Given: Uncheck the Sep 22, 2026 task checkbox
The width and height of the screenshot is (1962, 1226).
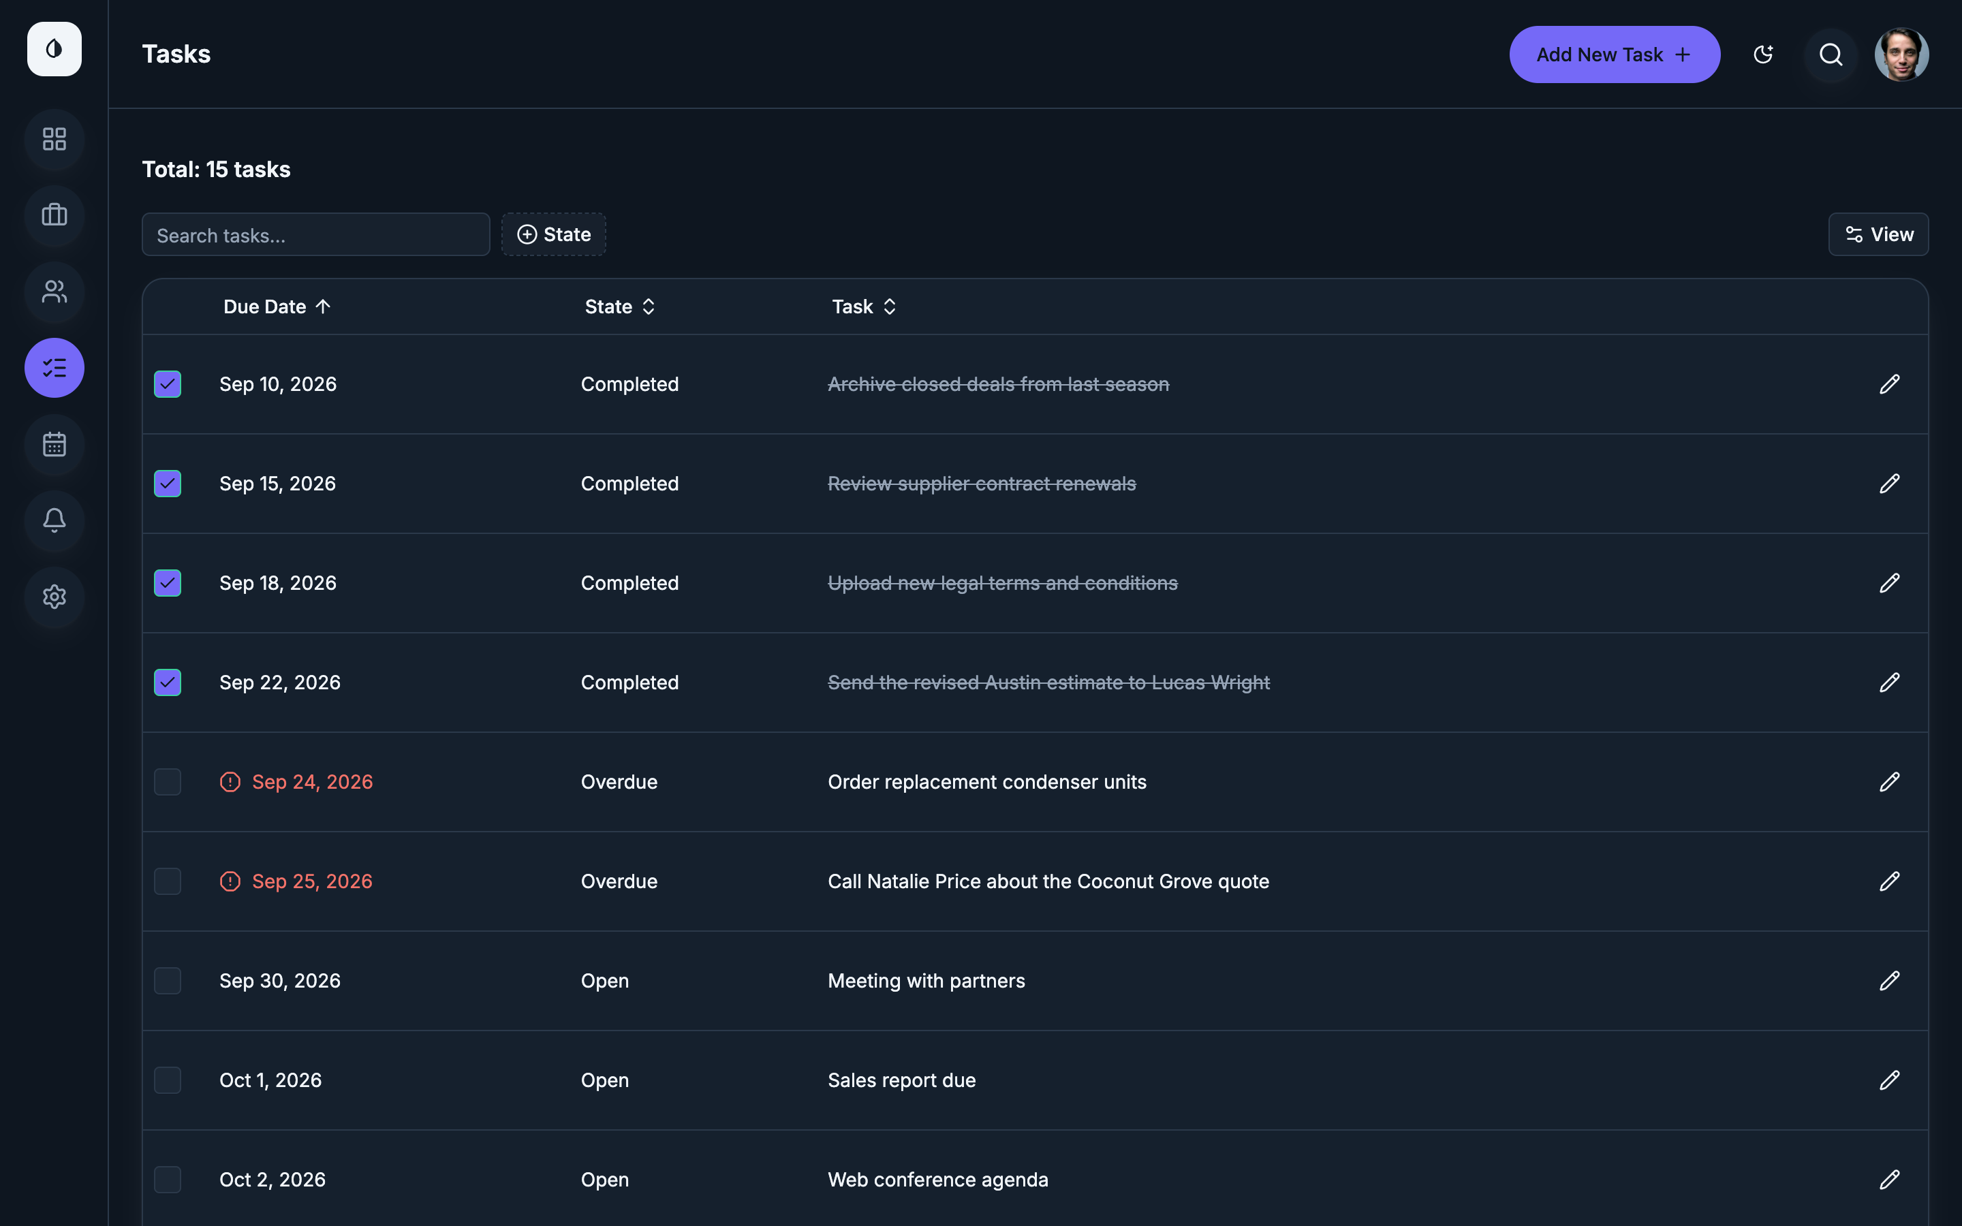Looking at the screenshot, I should point(168,682).
